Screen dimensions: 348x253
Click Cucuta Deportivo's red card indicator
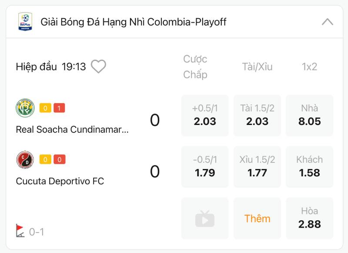point(59,160)
